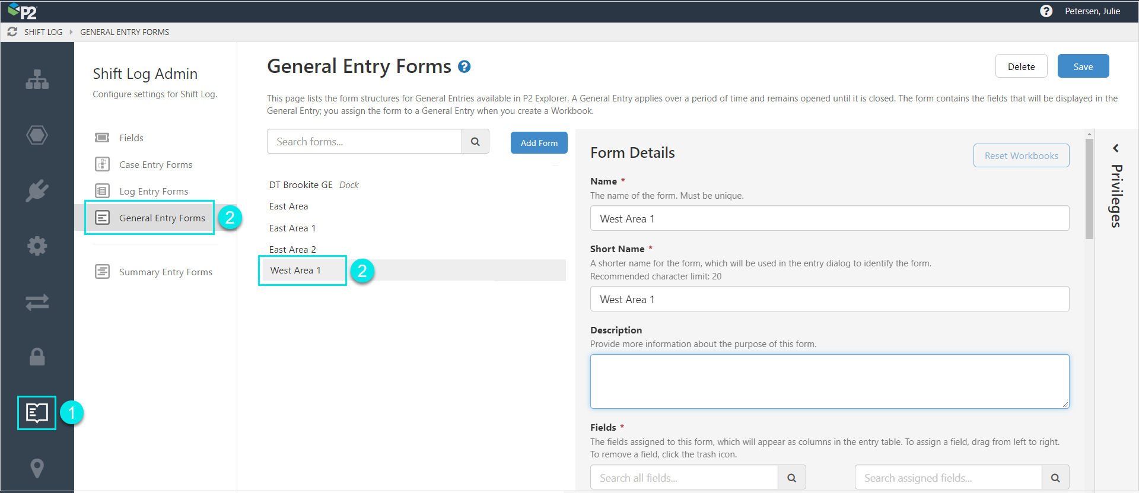
Task: Click the hierarchy icon in left sidebar
Action: click(x=37, y=79)
